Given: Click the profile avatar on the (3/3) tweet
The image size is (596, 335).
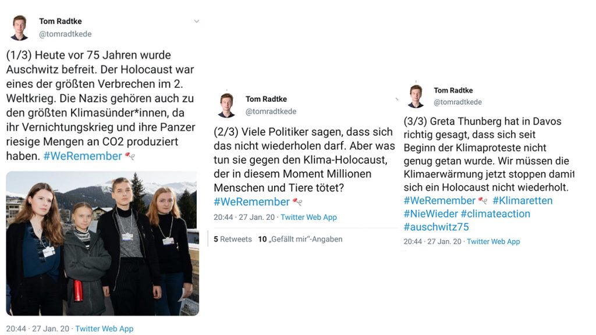Looking at the screenshot, I should point(416,97).
